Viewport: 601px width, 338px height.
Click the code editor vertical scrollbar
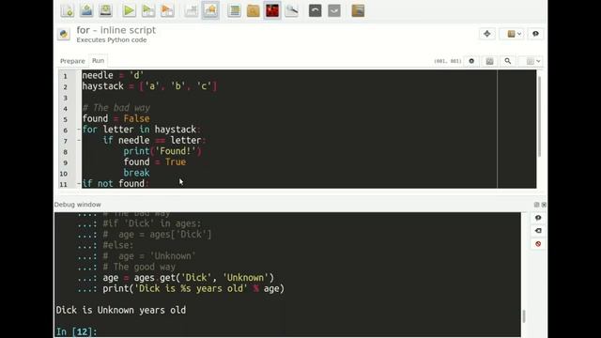(x=539, y=116)
